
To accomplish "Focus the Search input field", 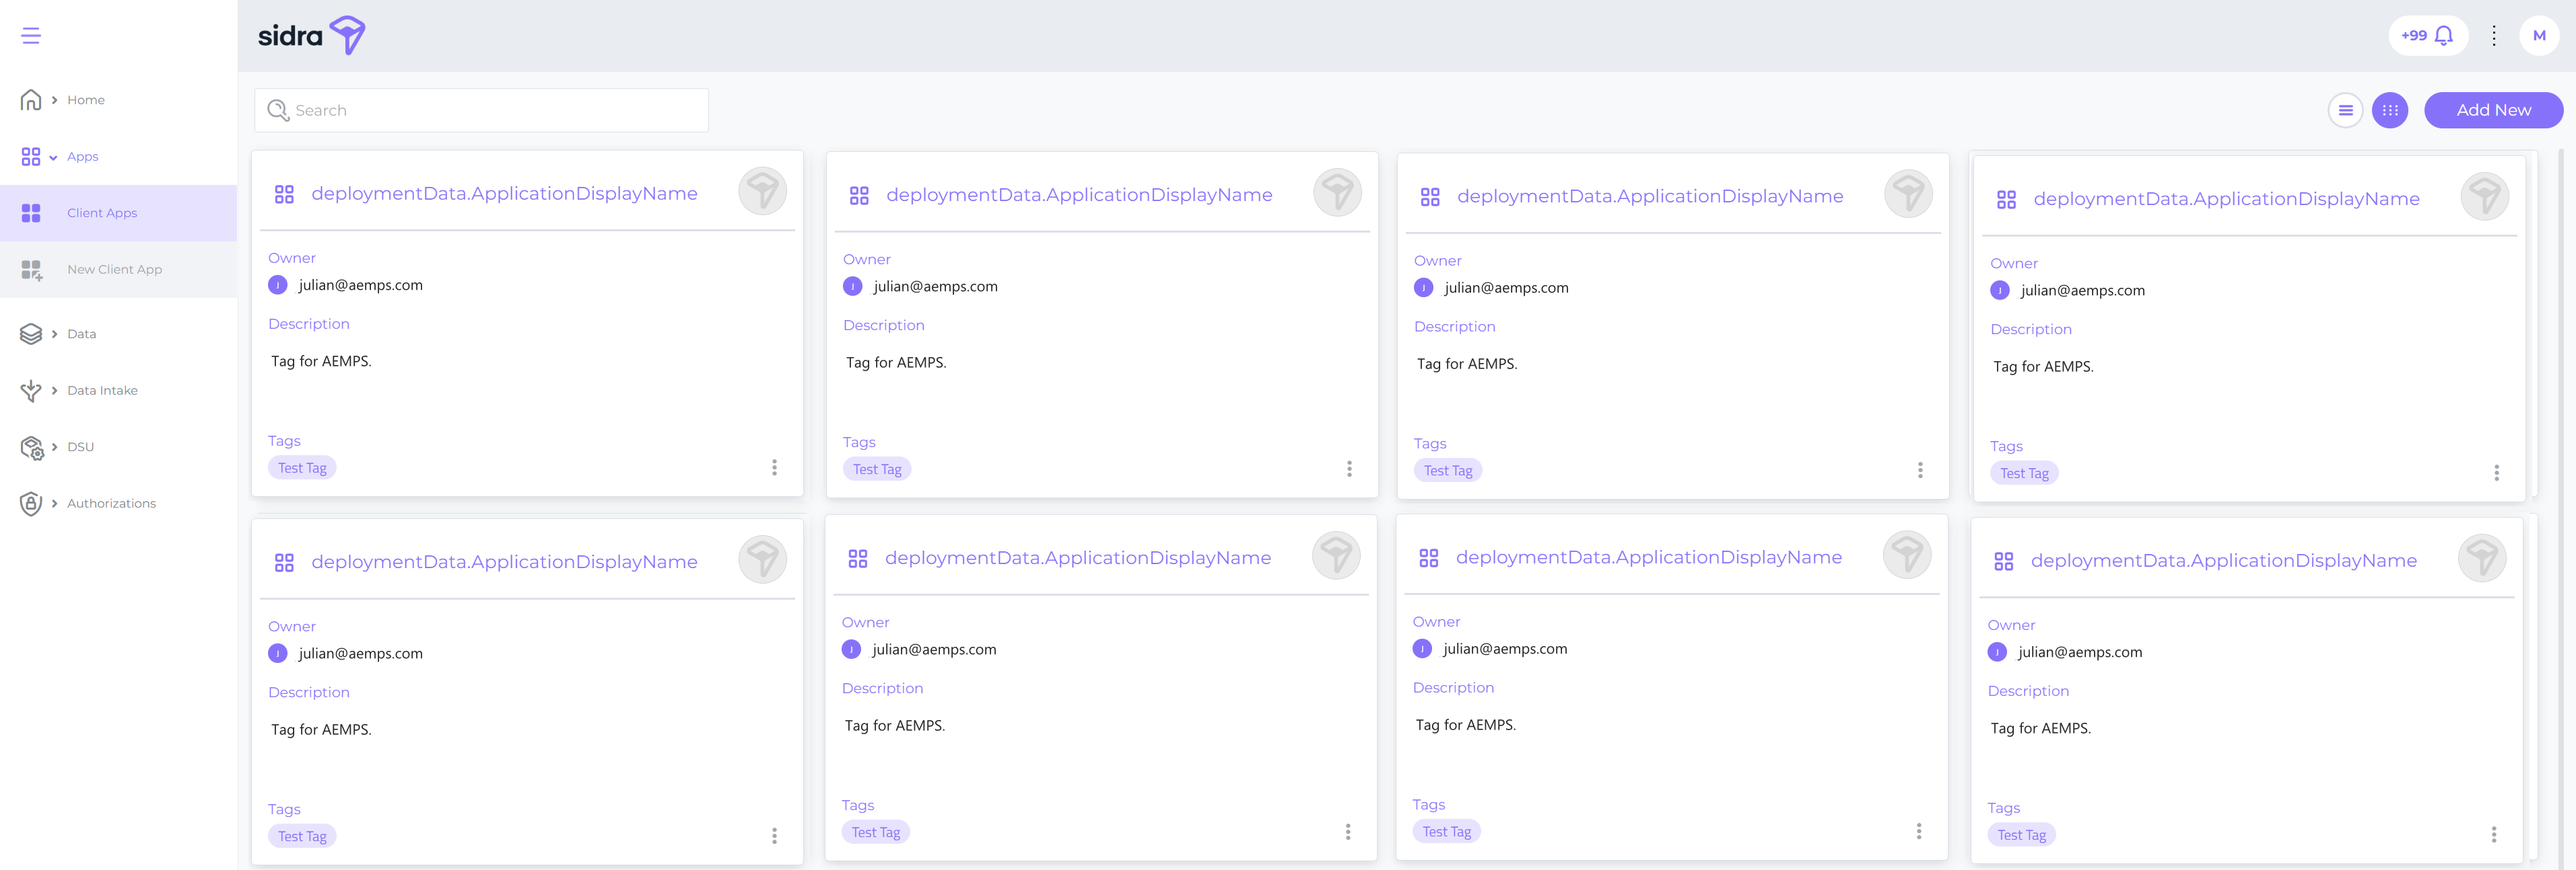I will (481, 110).
